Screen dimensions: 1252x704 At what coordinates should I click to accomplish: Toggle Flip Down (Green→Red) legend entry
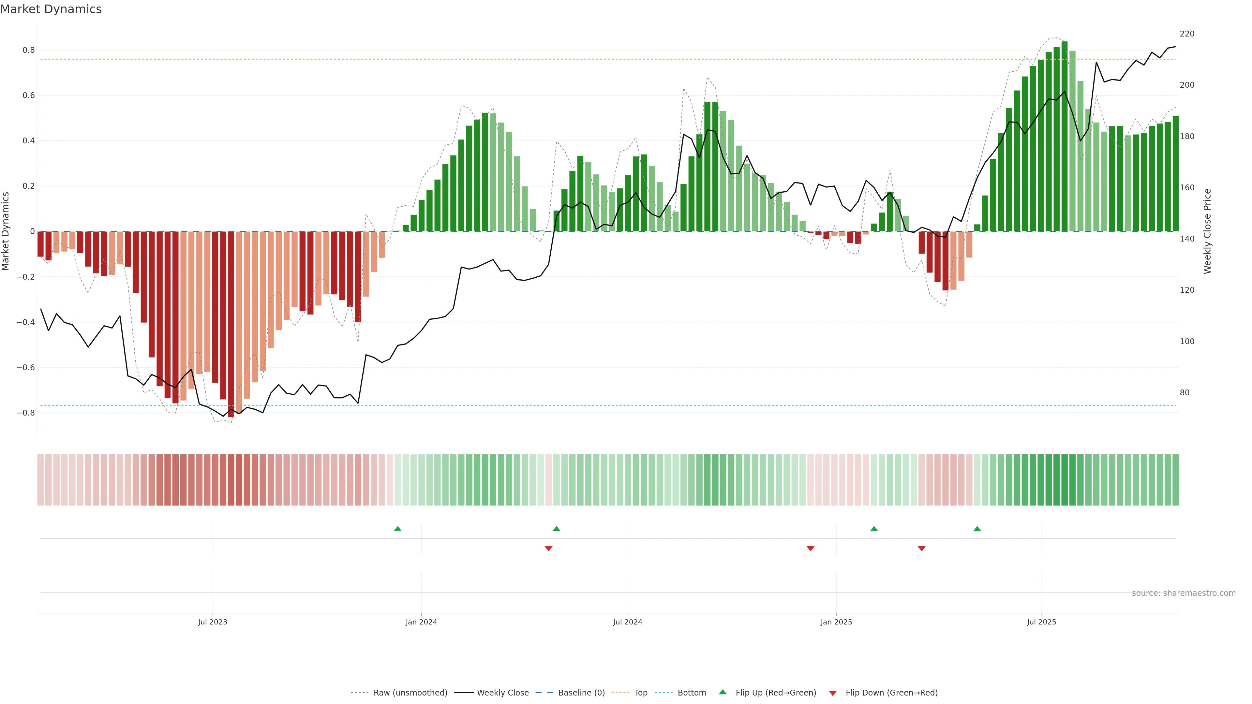pos(891,693)
